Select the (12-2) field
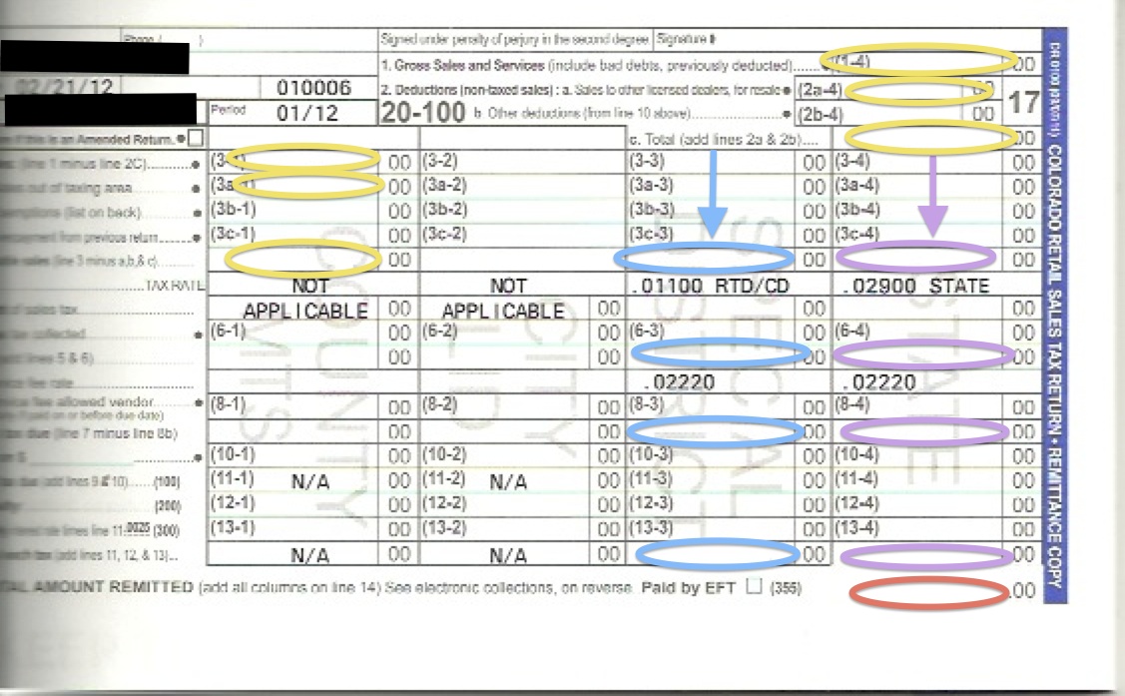 click(504, 504)
